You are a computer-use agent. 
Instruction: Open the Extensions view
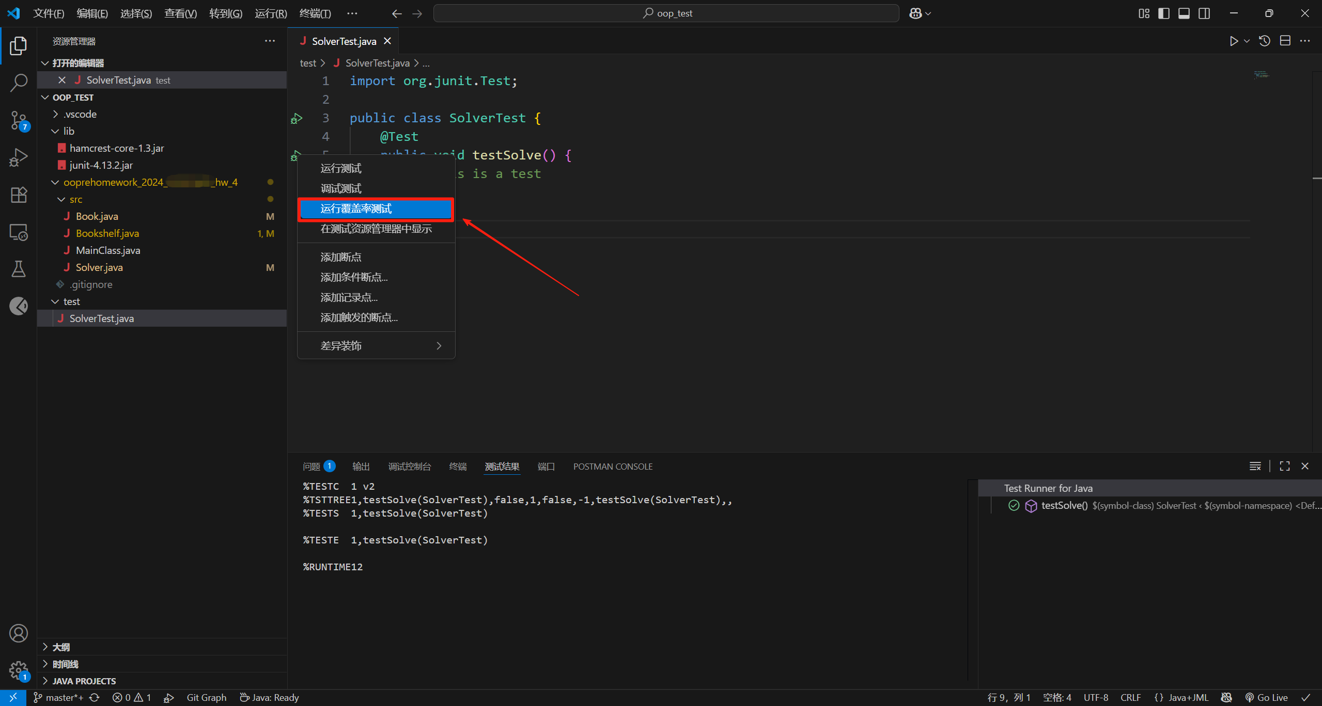coord(19,195)
